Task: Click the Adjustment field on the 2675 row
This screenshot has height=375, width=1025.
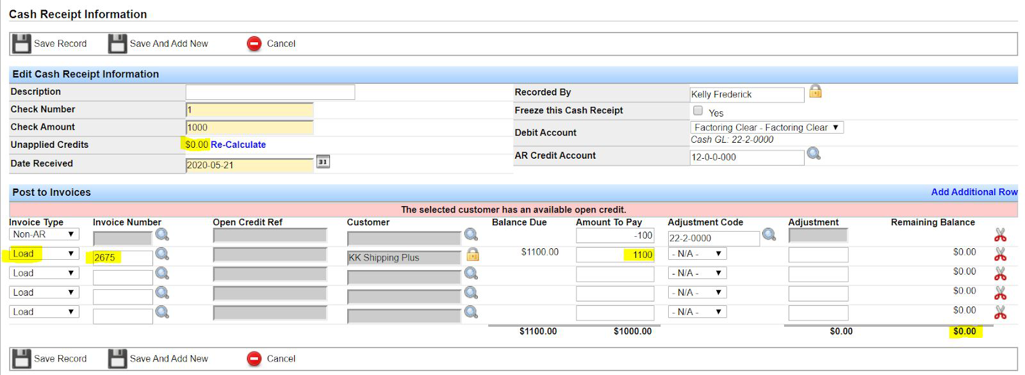Action: pyautogui.click(x=818, y=255)
